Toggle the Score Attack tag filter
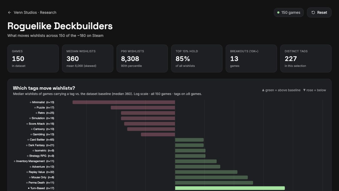 tap(40, 124)
